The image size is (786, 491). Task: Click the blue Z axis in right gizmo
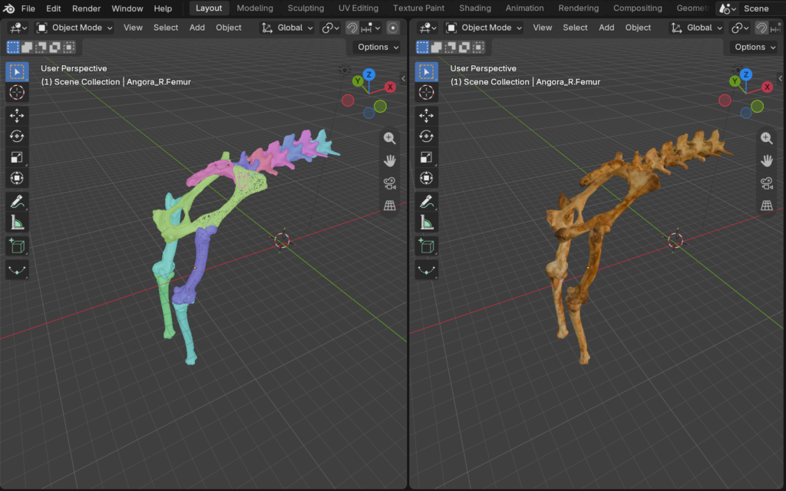pos(746,74)
